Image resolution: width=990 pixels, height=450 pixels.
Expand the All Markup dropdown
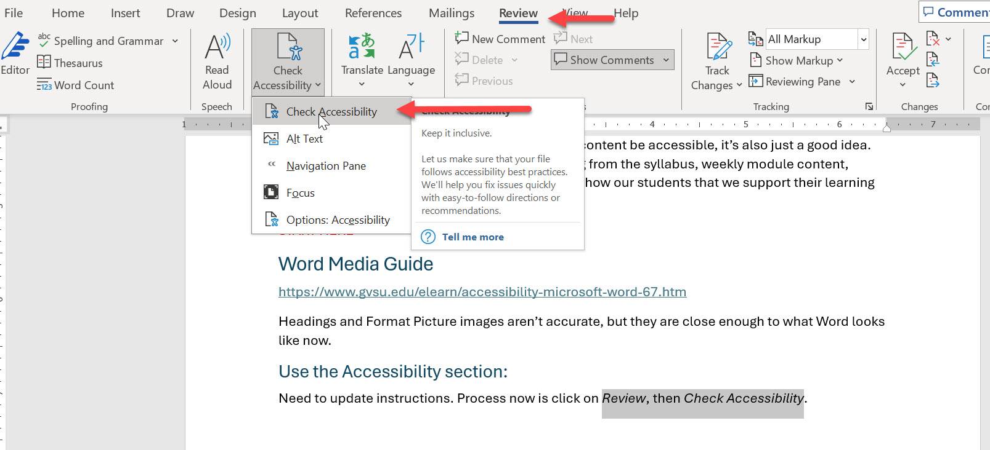[x=864, y=39]
